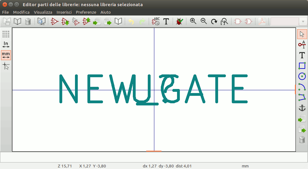Click the library browser magnifier icon

(41, 21)
